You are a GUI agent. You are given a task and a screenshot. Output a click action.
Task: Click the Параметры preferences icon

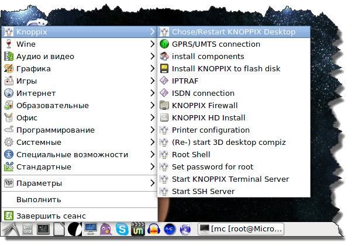click(9, 183)
